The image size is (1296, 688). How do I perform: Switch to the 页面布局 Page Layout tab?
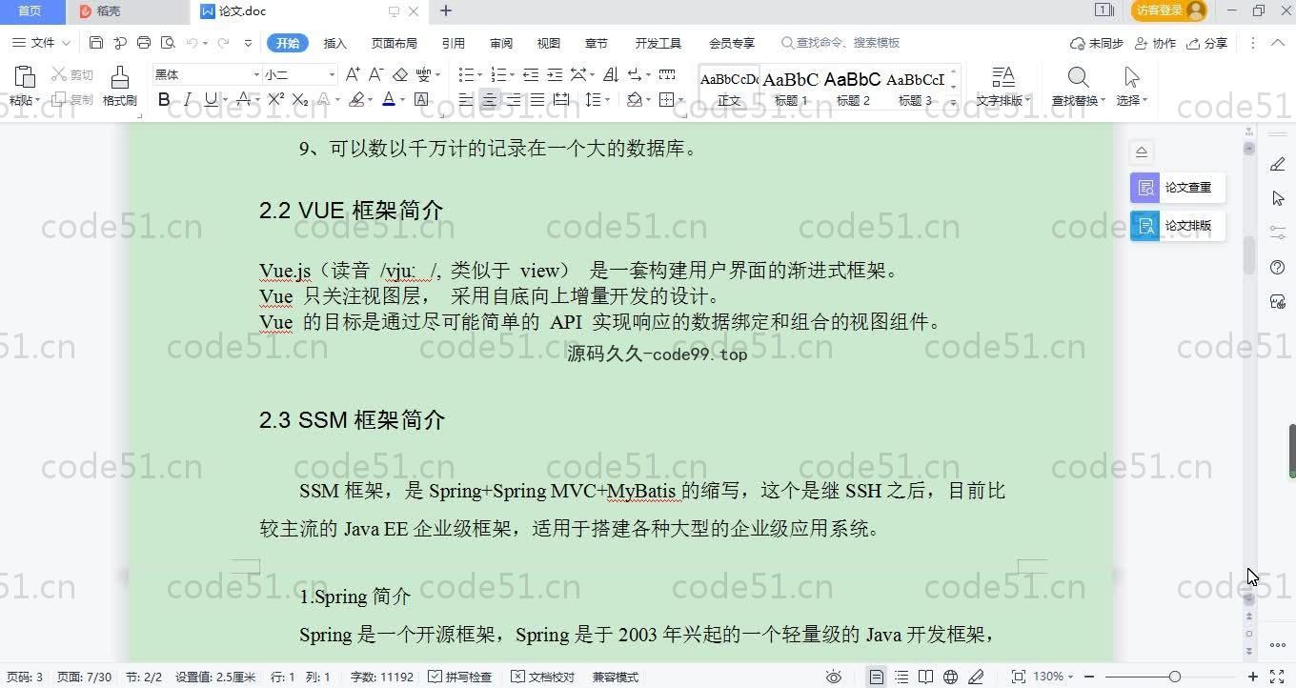coord(394,43)
